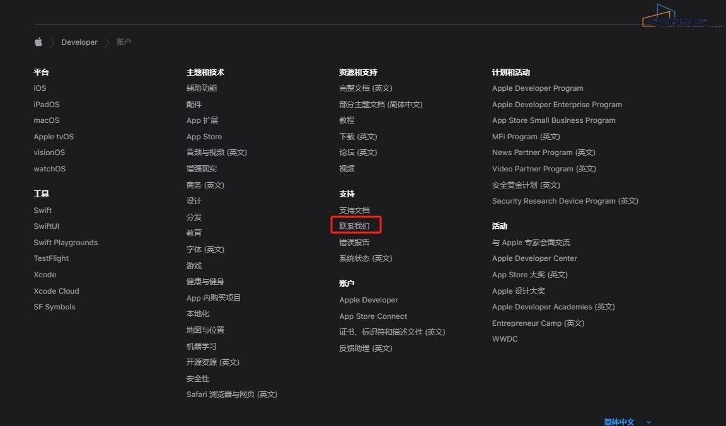Go to Safari 浏览器与网页 (英文)
The width and height of the screenshot is (726, 426).
pyautogui.click(x=232, y=394)
